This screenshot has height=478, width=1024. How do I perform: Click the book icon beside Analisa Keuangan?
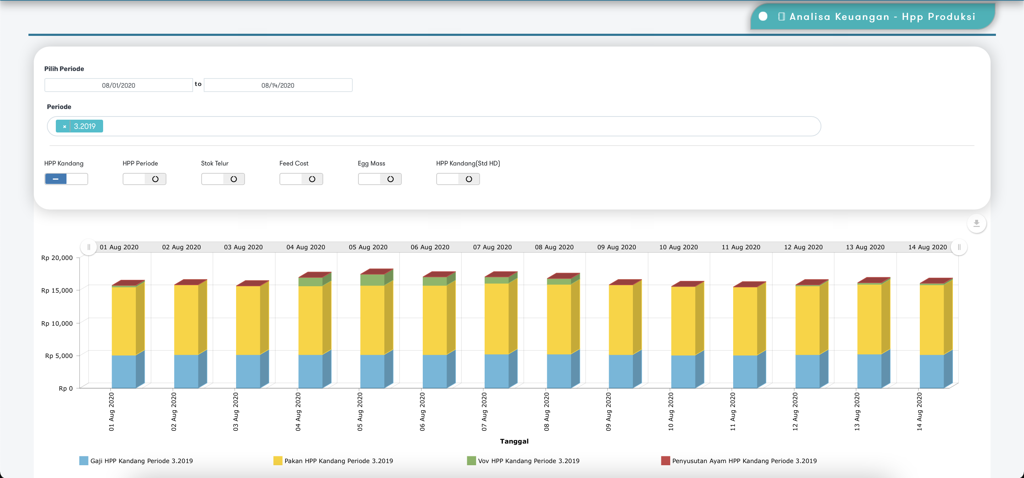click(x=781, y=17)
